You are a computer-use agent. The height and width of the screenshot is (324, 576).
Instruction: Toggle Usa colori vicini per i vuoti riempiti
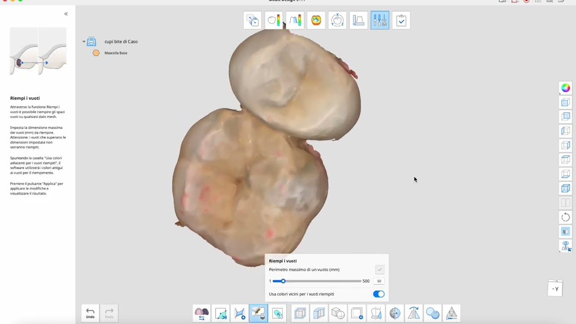tap(378, 294)
